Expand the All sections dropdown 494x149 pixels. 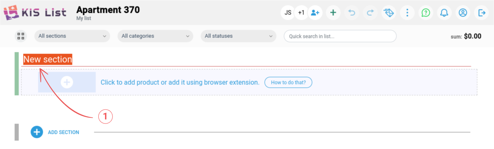(x=72, y=36)
